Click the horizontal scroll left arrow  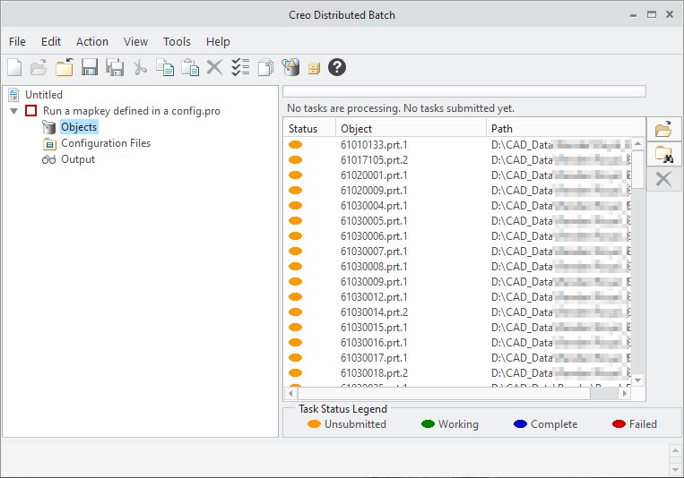tap(291, 393)
